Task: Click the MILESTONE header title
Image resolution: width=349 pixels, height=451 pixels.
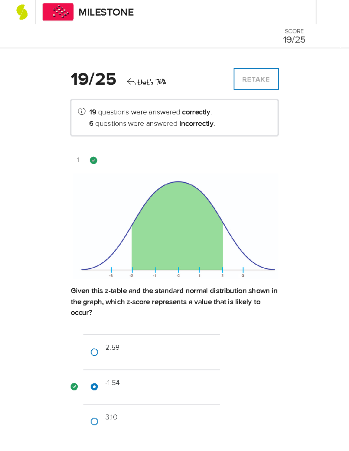Action: point(106,12)
